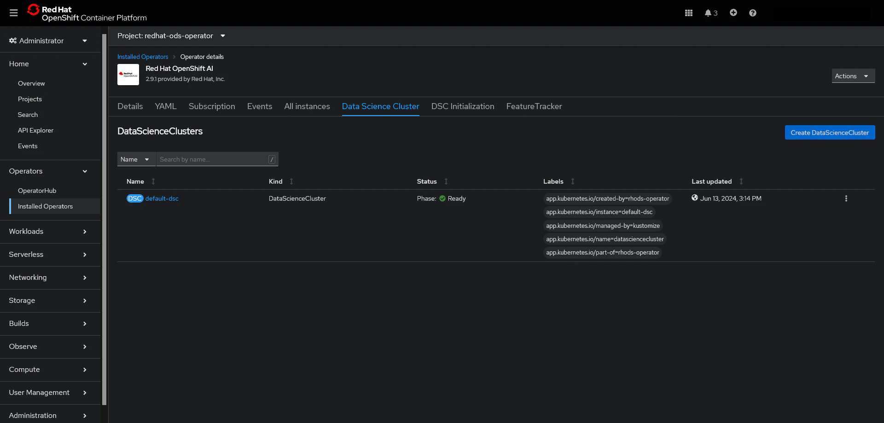Switch to the Events tab

(x=260, y=106)
